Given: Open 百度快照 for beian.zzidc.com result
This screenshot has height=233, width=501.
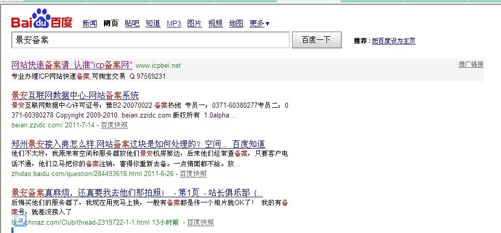Looking at the screenshot, I should (x=114, y=125).
